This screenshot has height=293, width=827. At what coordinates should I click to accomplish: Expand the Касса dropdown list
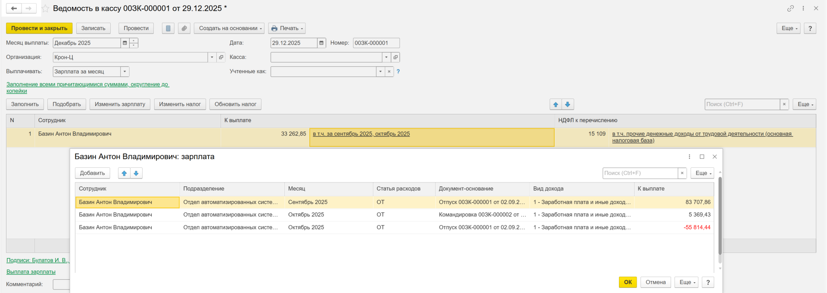386,57
